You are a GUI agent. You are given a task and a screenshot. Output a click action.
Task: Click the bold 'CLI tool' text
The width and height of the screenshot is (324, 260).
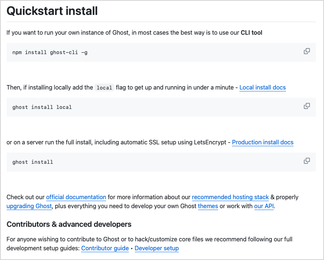(251, 33)
